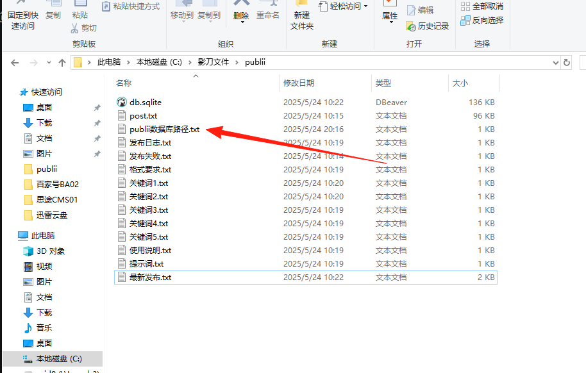Click the 历史记录 history icon
The height and width of the screenshot is (373, 586).
tap(411, 26)
